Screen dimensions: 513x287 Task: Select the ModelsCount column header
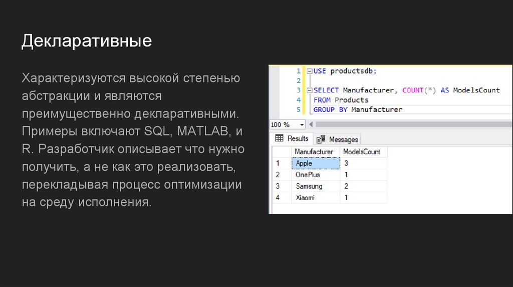click(364, 152)
